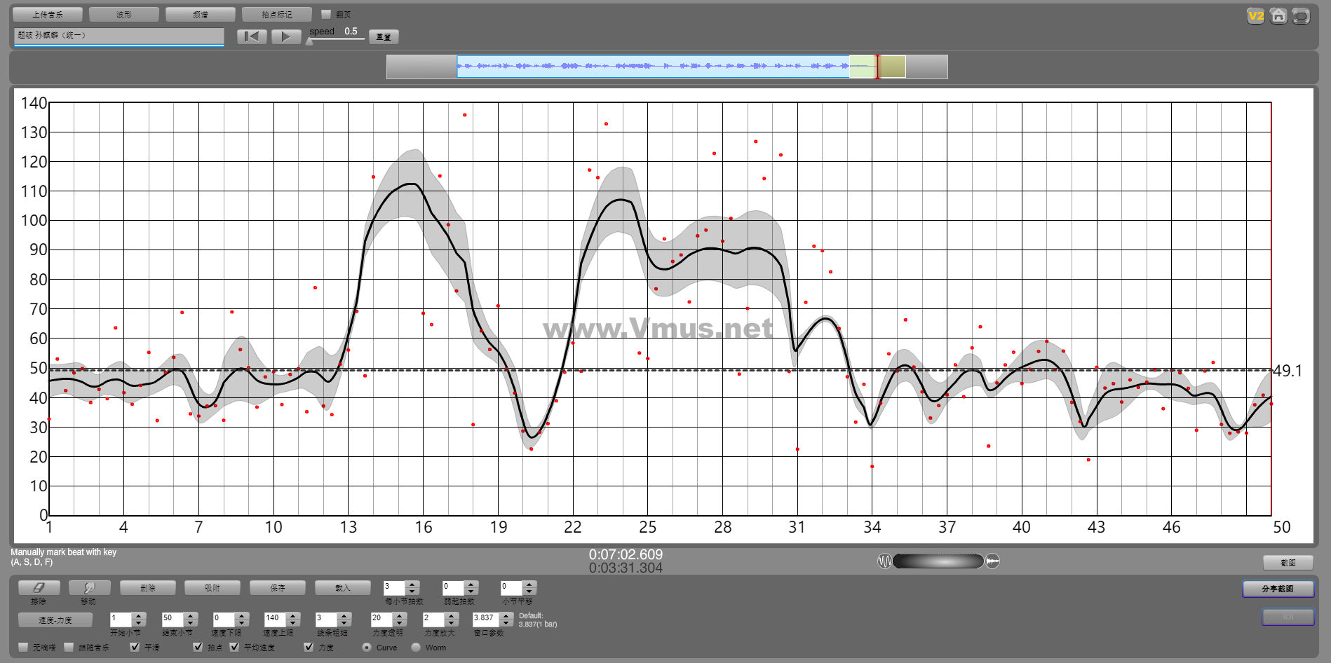Click the 删除 delete button

point(148,588)
